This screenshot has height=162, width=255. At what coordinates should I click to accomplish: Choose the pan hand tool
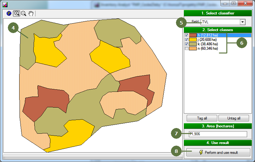(x=31, y=14)
